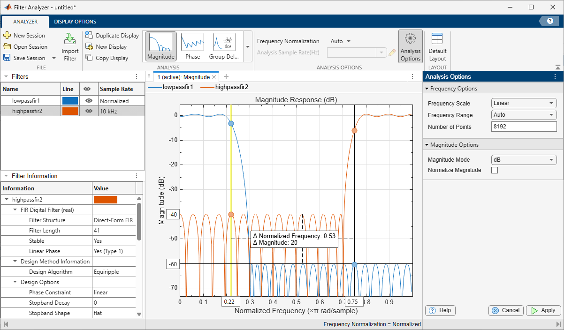Click the Number of Points field
The height and width of the screenshot is (330, 564).
(x=524, y=127)
